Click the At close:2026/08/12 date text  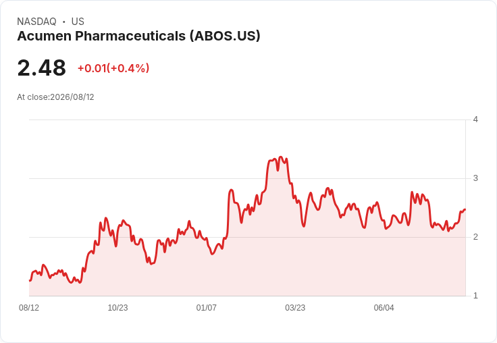point(55,97)
